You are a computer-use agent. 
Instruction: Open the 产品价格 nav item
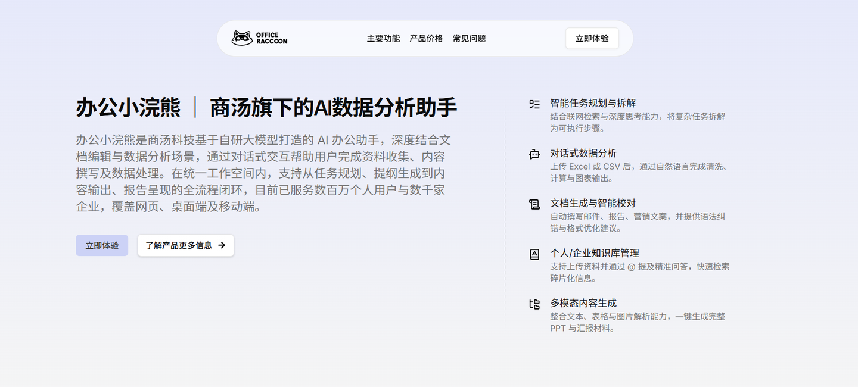pos(426,38)
